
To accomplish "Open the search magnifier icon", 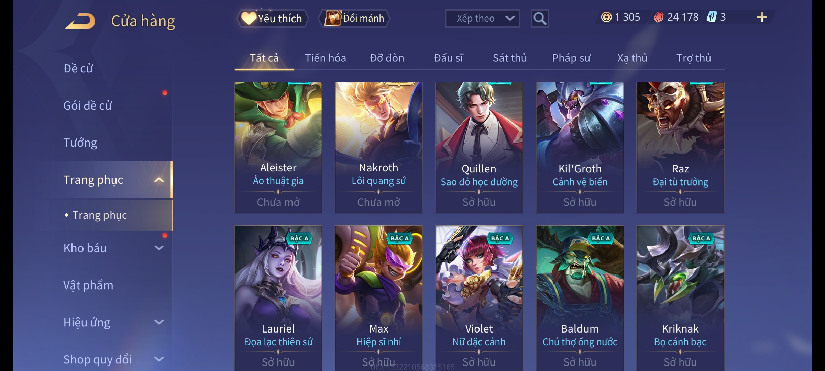I will point(540,19).
